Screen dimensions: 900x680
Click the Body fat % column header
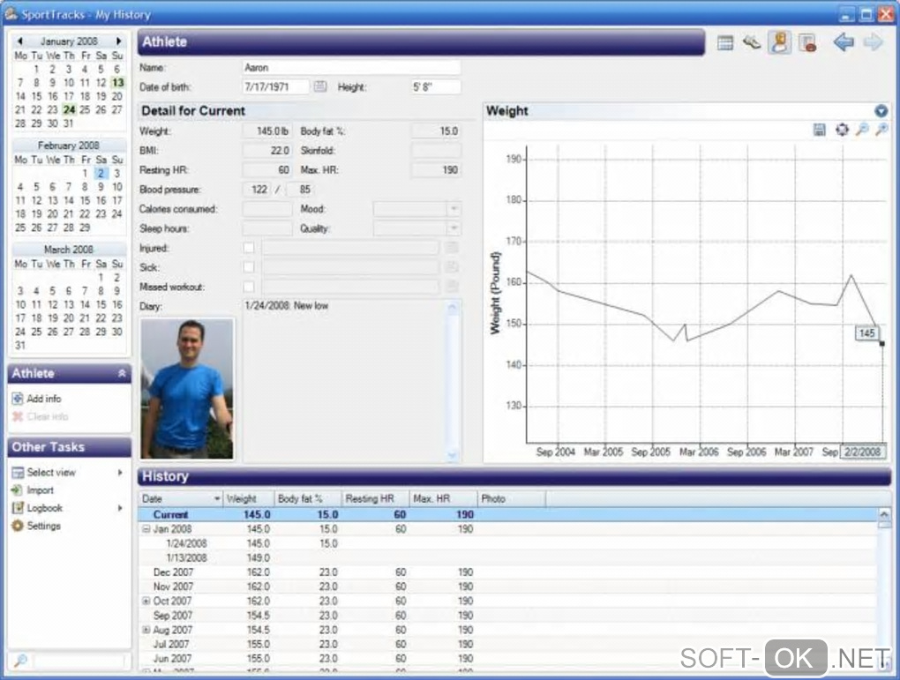pos(307,498)
